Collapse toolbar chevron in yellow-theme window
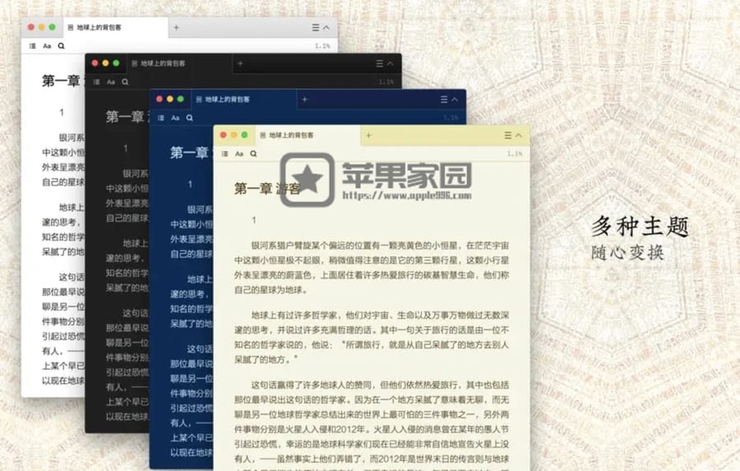Image resolution: width=740 pixels, height=471 pixels. point(519,136)
